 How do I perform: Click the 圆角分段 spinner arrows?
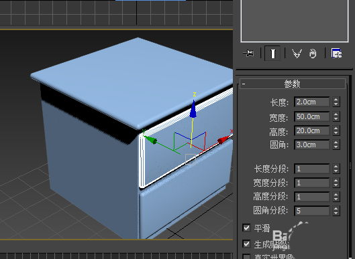click(336, 211)
